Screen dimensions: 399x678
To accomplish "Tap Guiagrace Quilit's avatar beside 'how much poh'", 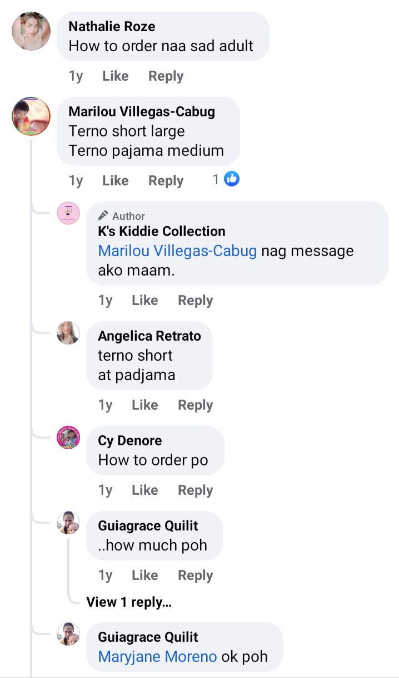I will 68,523.
